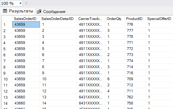
Task: Select row header number 12
Action: (x=7, y=91)
